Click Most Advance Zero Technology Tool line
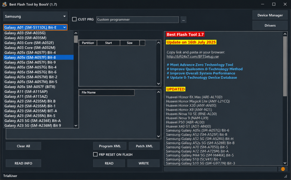This screenshot has height=180, width=291. click(x=200, y=65)
